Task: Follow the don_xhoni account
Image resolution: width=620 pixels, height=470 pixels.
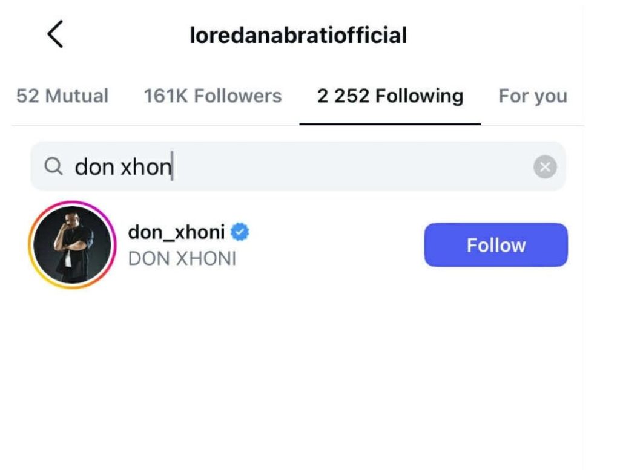Action: [x=496, y=245]
